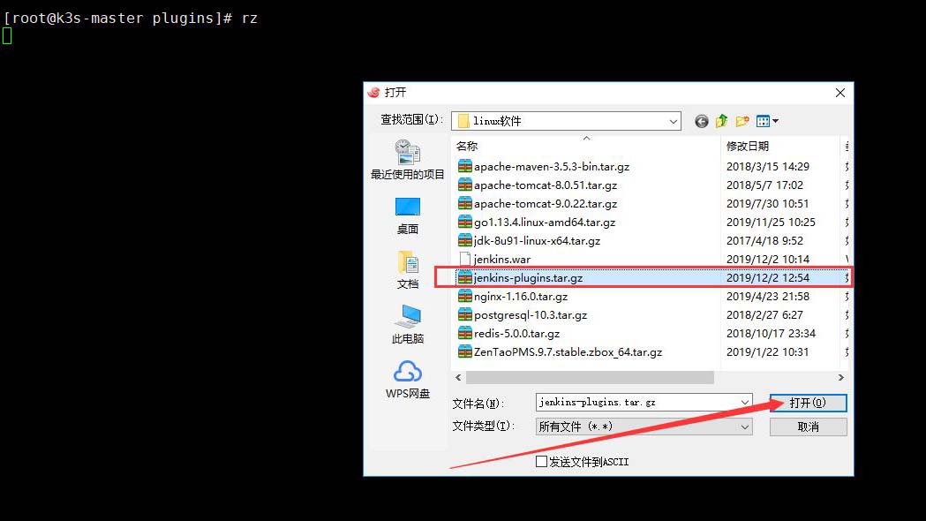Click date 2017/4/18 9:52 cell
The width and height of the screenshot is (926, 521).
coord(764,240)
